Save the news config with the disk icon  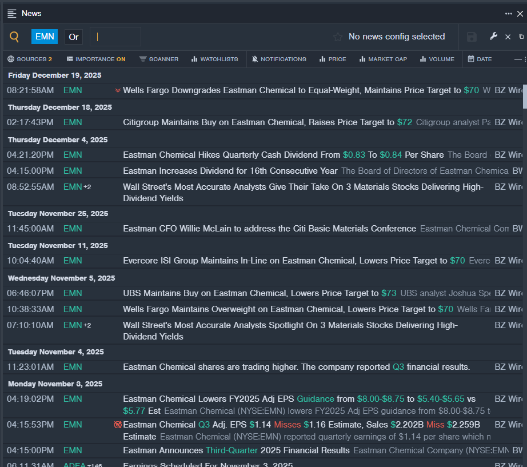[x=472, y=37]
